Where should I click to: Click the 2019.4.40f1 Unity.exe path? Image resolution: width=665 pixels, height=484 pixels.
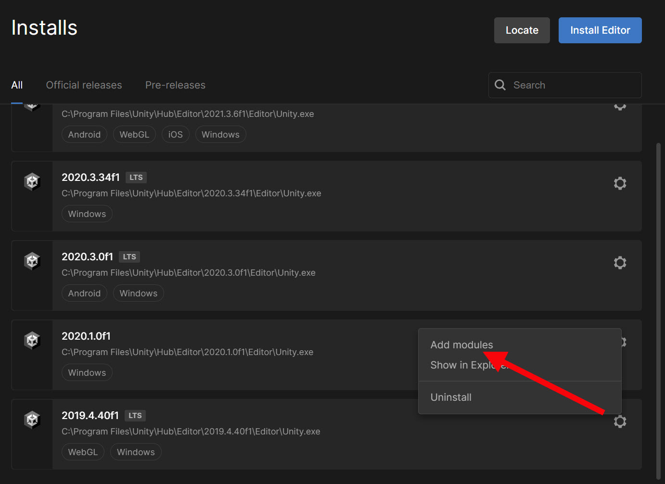pyautogui.click(x=191, y=432)
